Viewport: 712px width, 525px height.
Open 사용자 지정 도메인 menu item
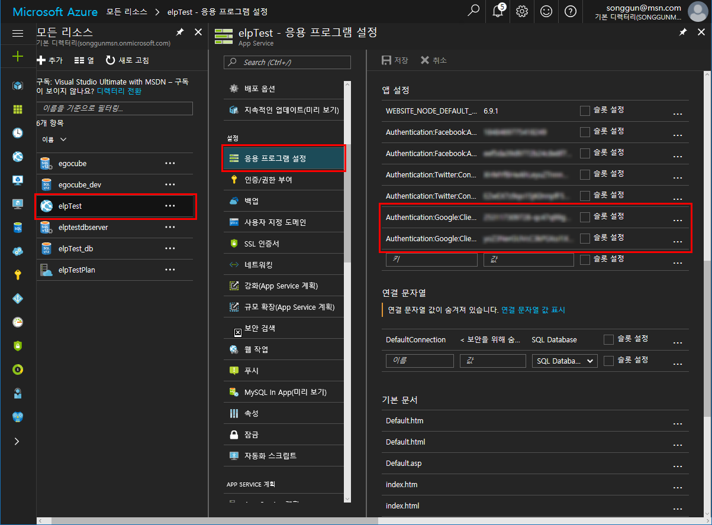click(284, 222)
